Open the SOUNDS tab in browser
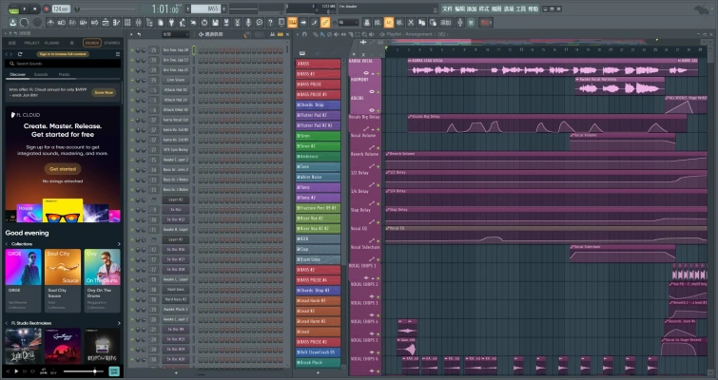The width and height of the screenshot is (718, 380). (91, 43)
